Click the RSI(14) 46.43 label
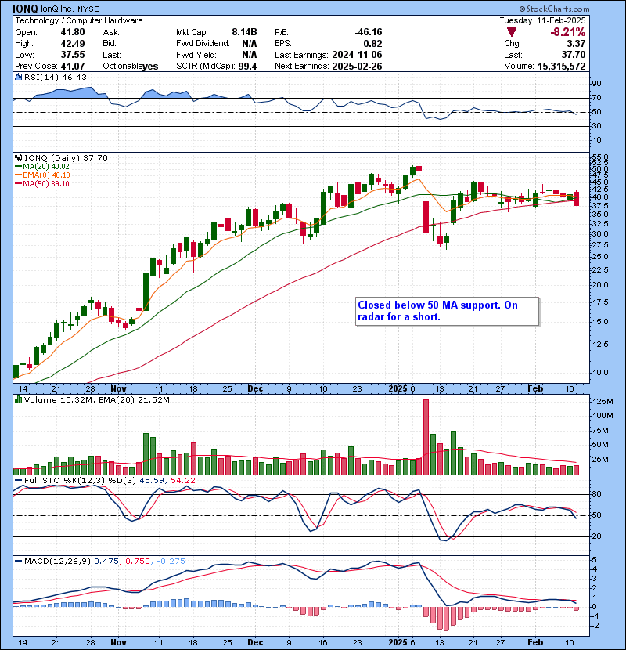Screen dimensions: 626x650 56,77
